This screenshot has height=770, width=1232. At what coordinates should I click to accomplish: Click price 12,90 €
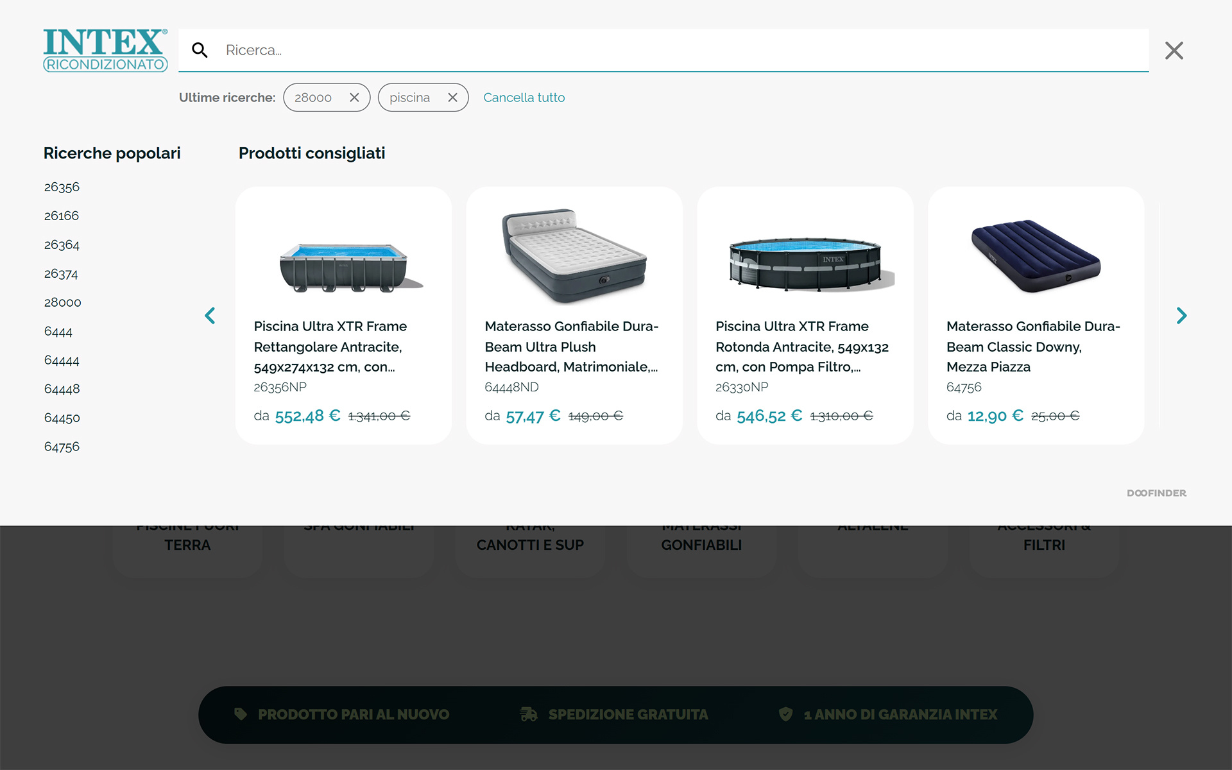(x=995, y=416)
